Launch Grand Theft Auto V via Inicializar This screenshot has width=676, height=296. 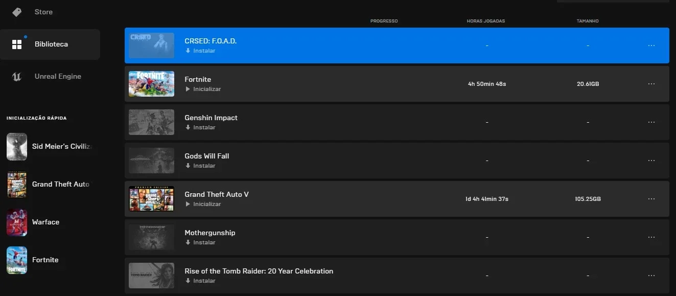(203, 204)
